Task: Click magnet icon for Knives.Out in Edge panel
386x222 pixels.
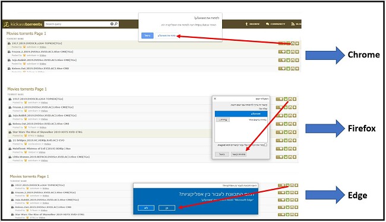Action: [292, 207]
